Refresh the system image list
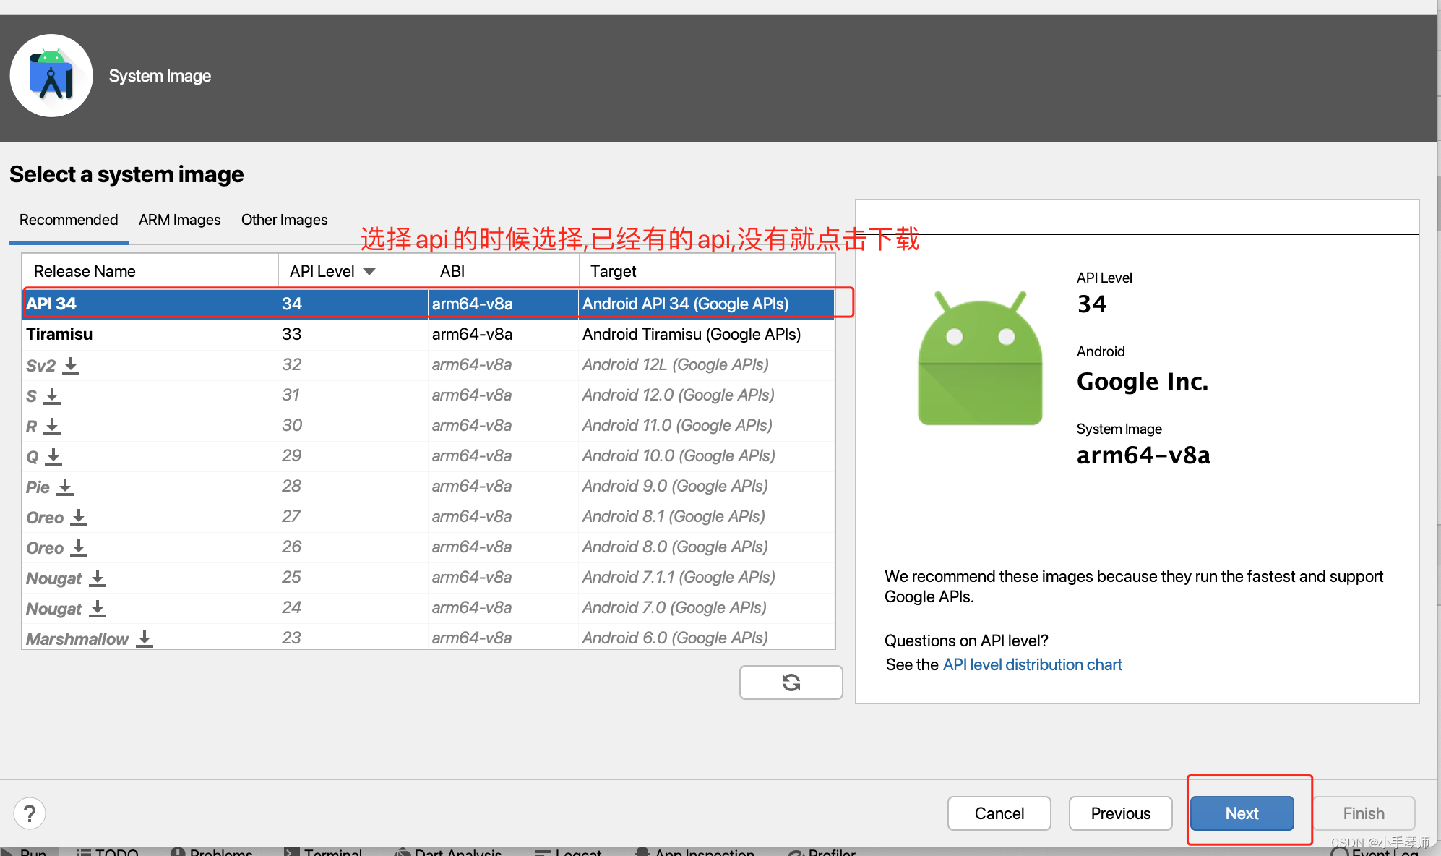The image size is (1441, 856). (791, 682)
